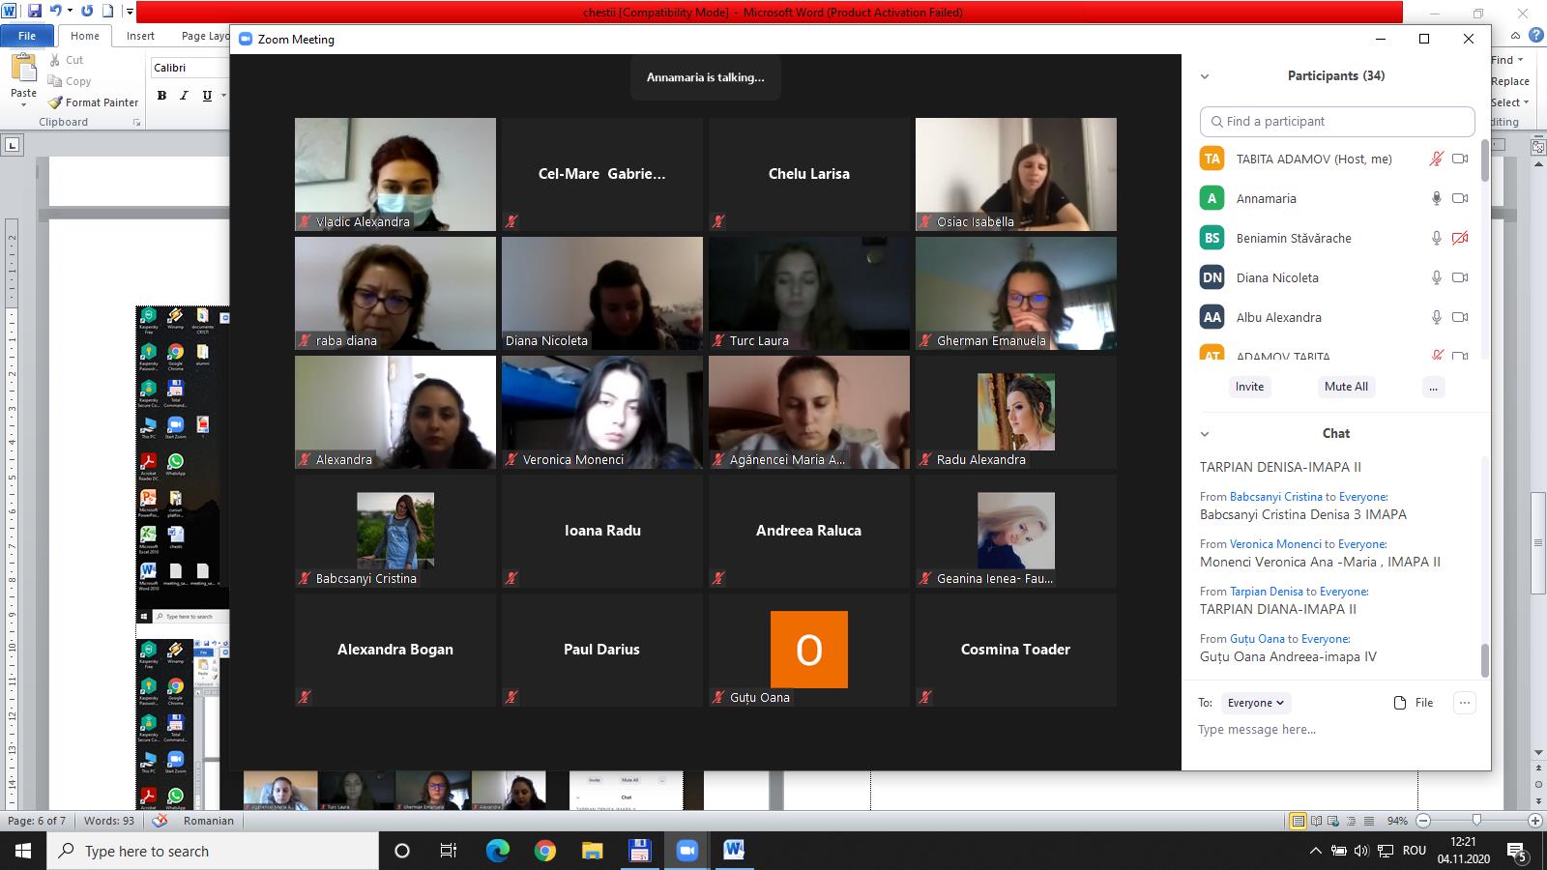Viewport: 1547px width, 870px height.
Task: Click the Format Painter icon
Action: pos(56,102)
